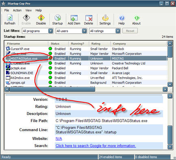Click the Unverified rating cell
176x160 pixels.
pyautogui.click(x=97, y=78)
